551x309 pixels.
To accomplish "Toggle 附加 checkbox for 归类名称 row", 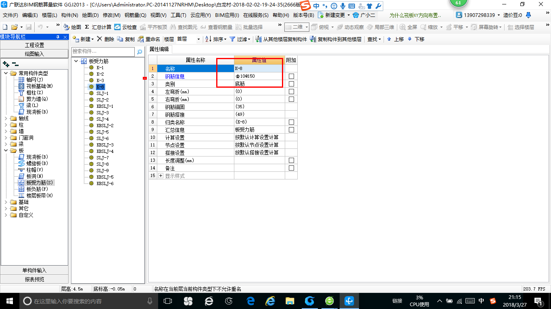I will point(291,122).
